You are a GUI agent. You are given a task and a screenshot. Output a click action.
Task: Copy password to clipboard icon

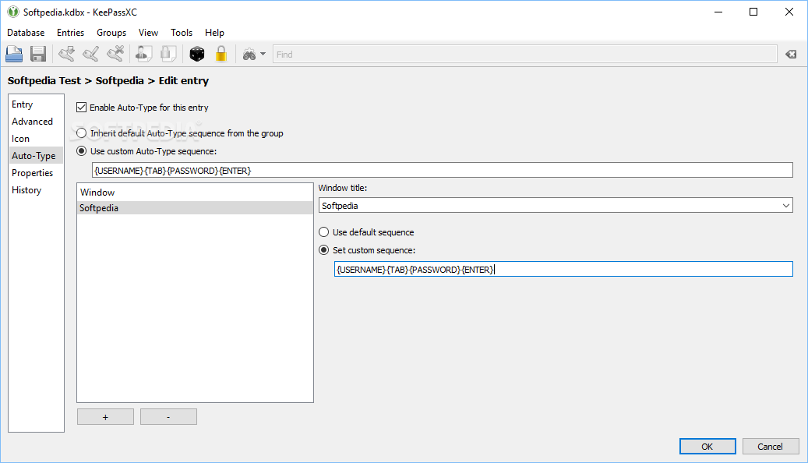pyautogui.click(x=168, y=54)
